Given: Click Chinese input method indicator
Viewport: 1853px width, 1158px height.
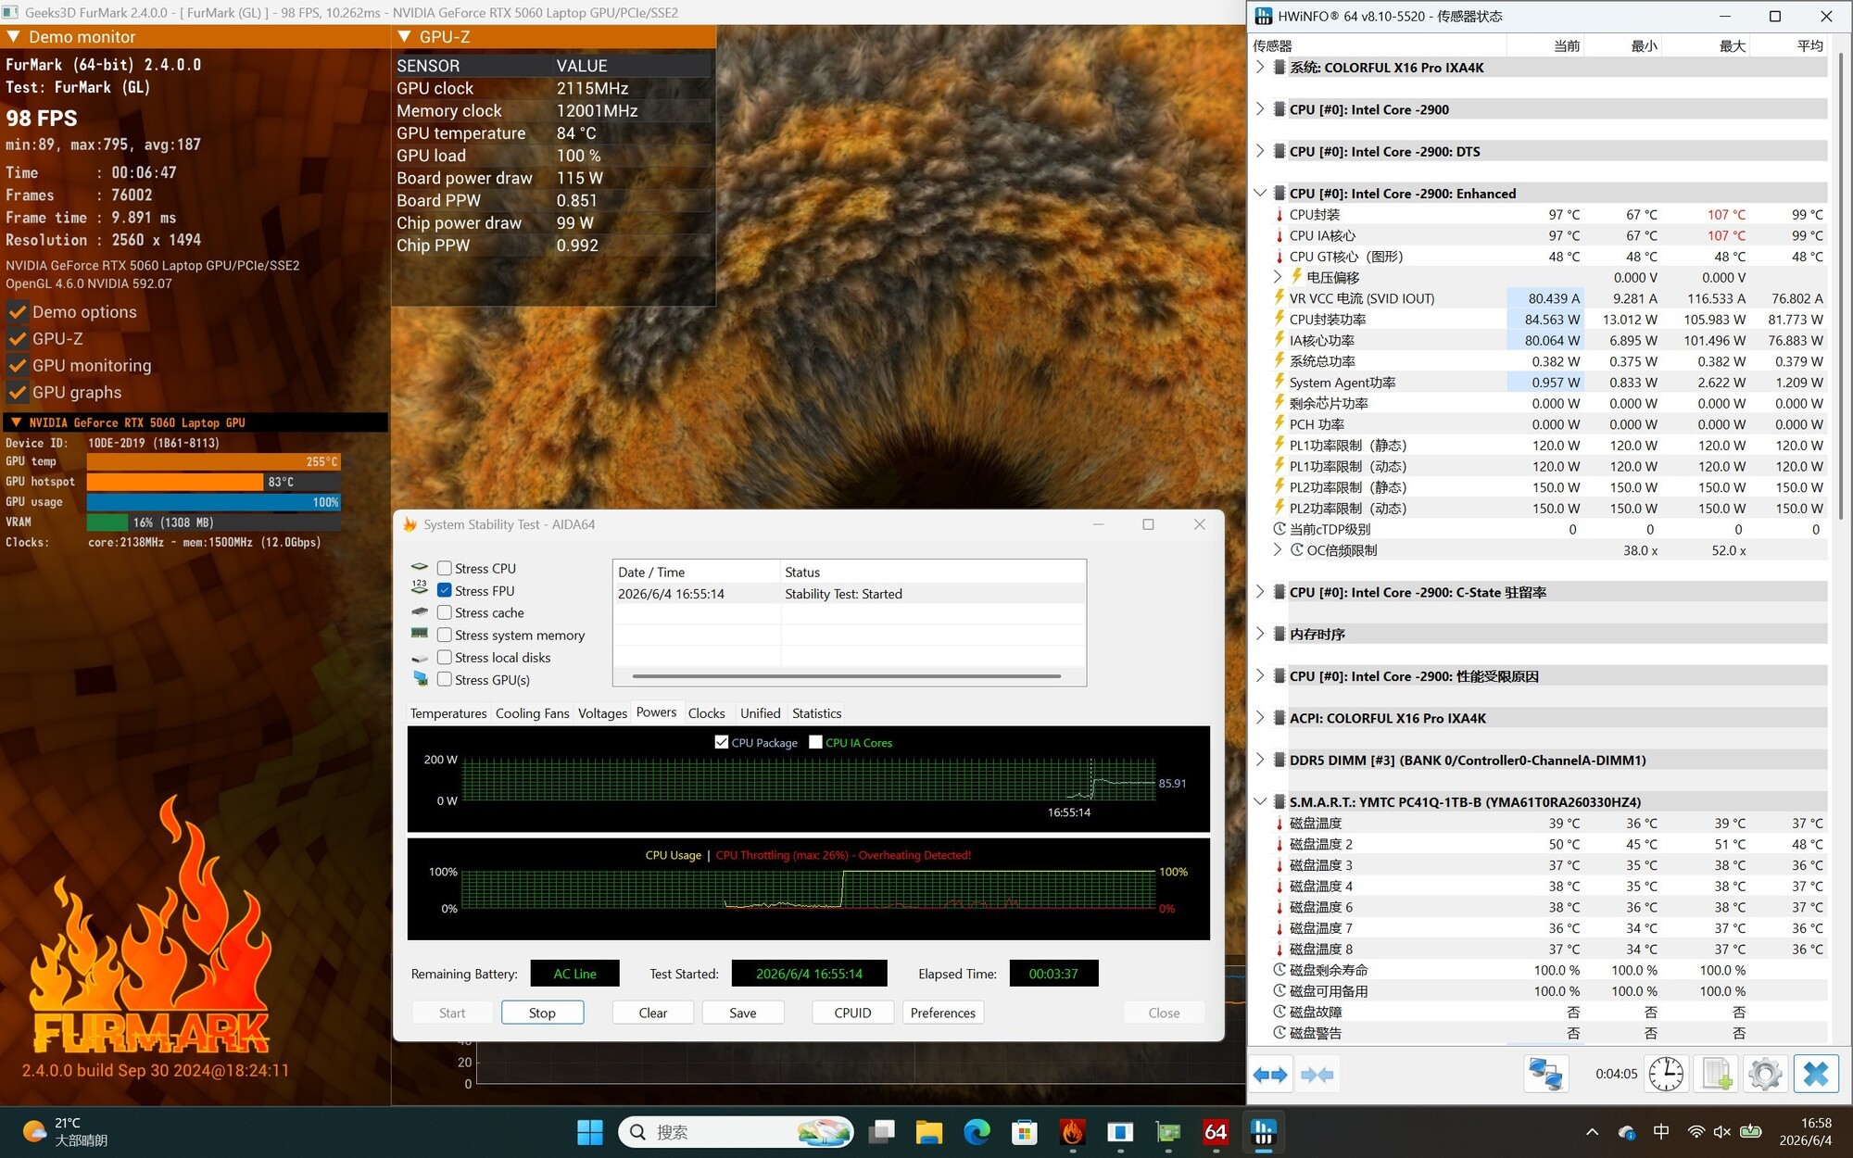Looking at the screenshot, I should [x=1661, y=1132].
